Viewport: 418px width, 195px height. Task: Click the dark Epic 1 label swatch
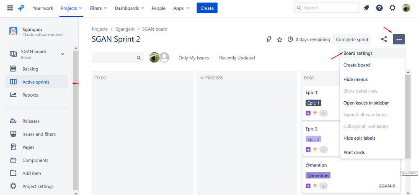(x=313, y=103)
